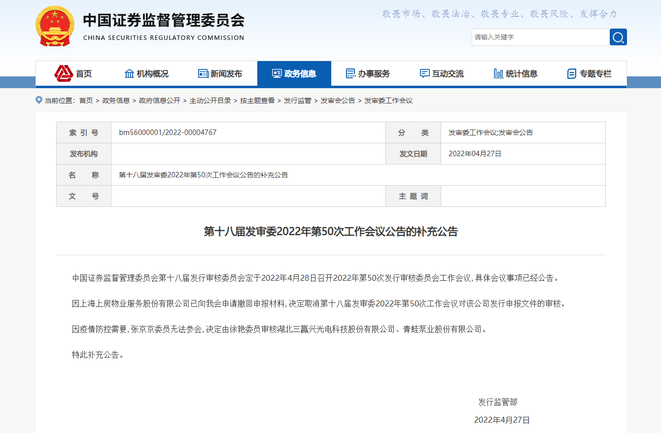Image resolution: width=661 pixels, height=433 pixels.
Task: Click the document icon beside 专题专栏
Action: (x=572, y=73)
